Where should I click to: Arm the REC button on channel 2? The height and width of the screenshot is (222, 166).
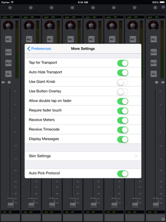pos(29,39)
